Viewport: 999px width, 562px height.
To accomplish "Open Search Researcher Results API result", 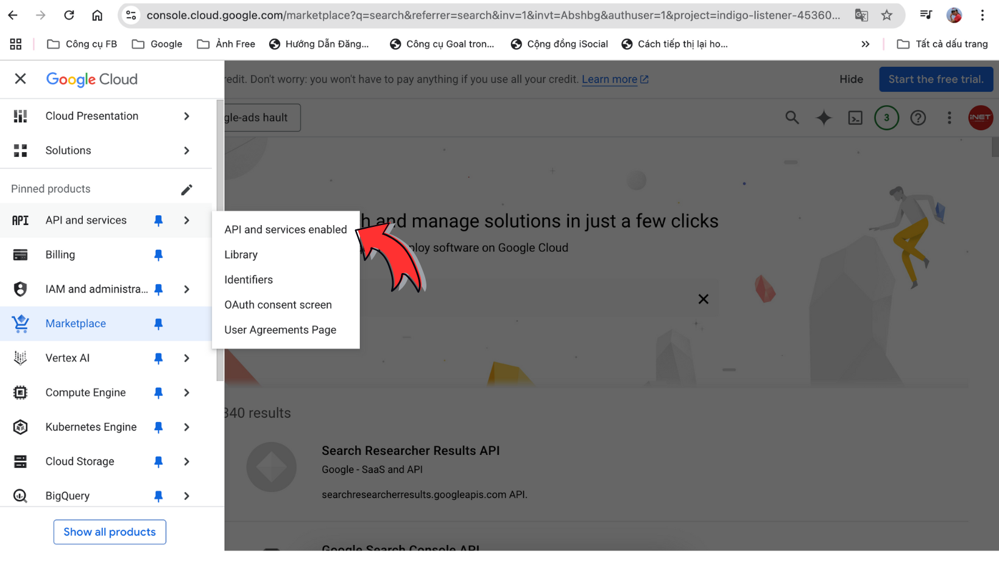I will coord(411,451).
